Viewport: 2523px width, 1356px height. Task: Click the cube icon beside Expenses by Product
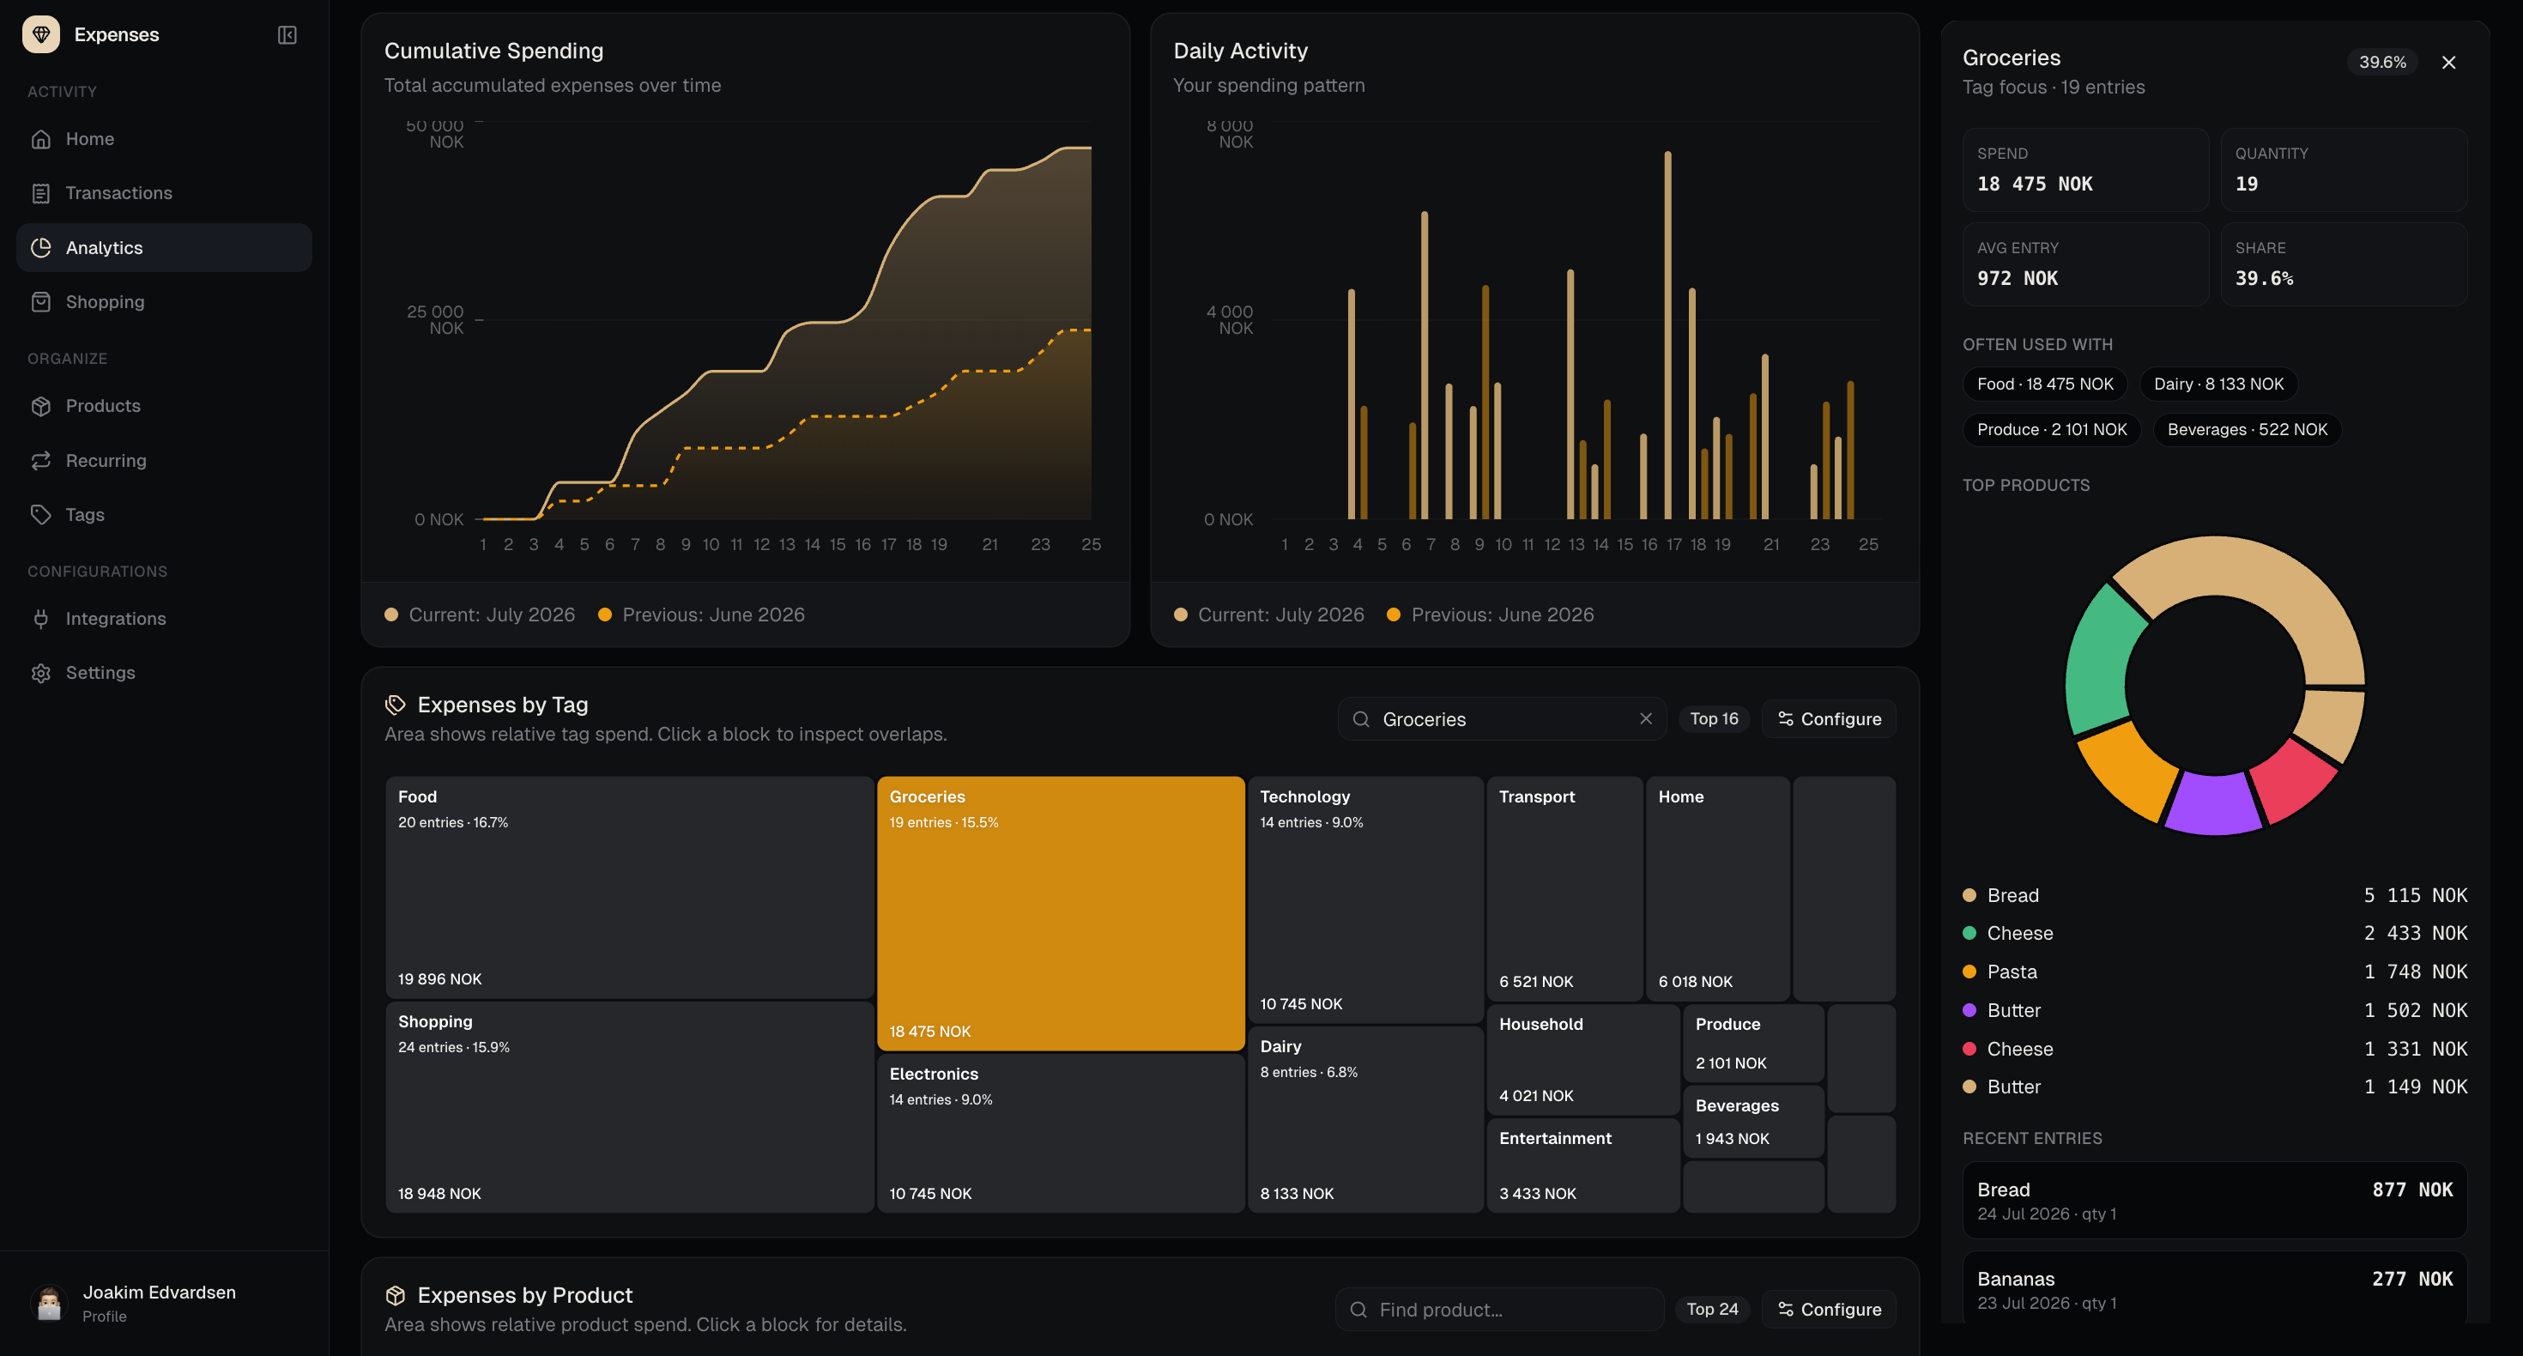tap(396, 1295)
